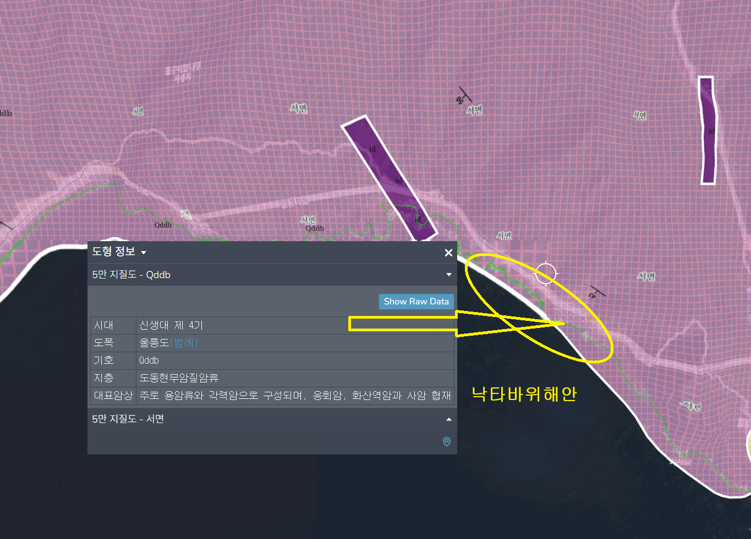Click the 대표암상 description text row
751x539 pixels.
click(x=295, y=396)
